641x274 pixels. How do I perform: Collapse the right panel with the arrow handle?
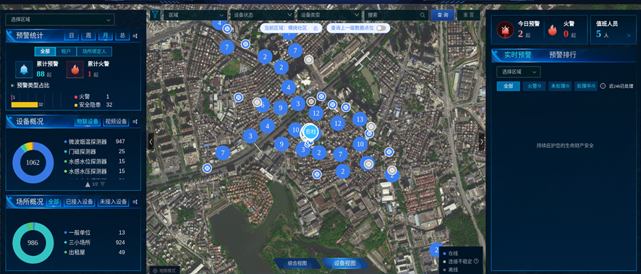click(482, 142)
